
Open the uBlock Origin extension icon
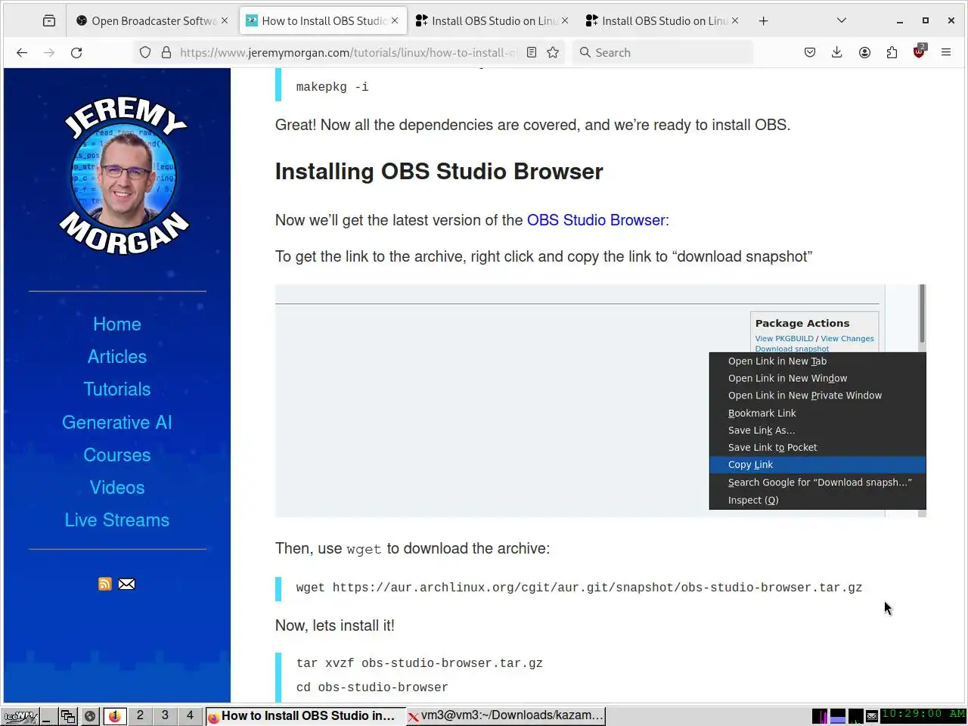coord(919,52)
